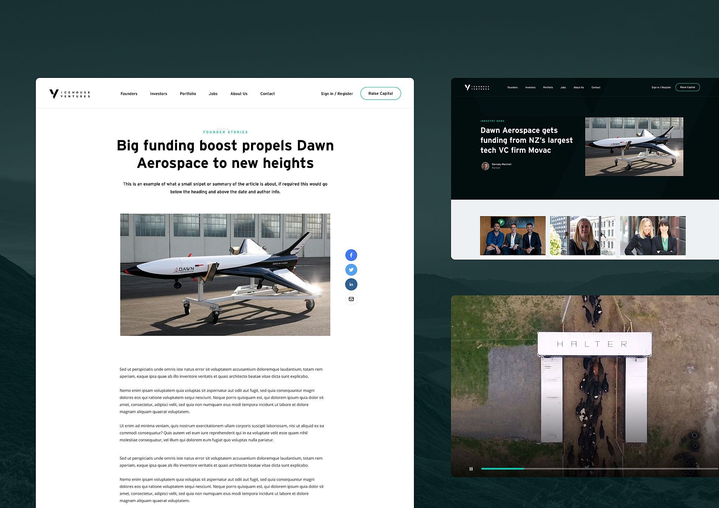The height and width of the screenshot is (508, 719).
Task: Open Contact in dark page nav
Action: tap(596, 87)
